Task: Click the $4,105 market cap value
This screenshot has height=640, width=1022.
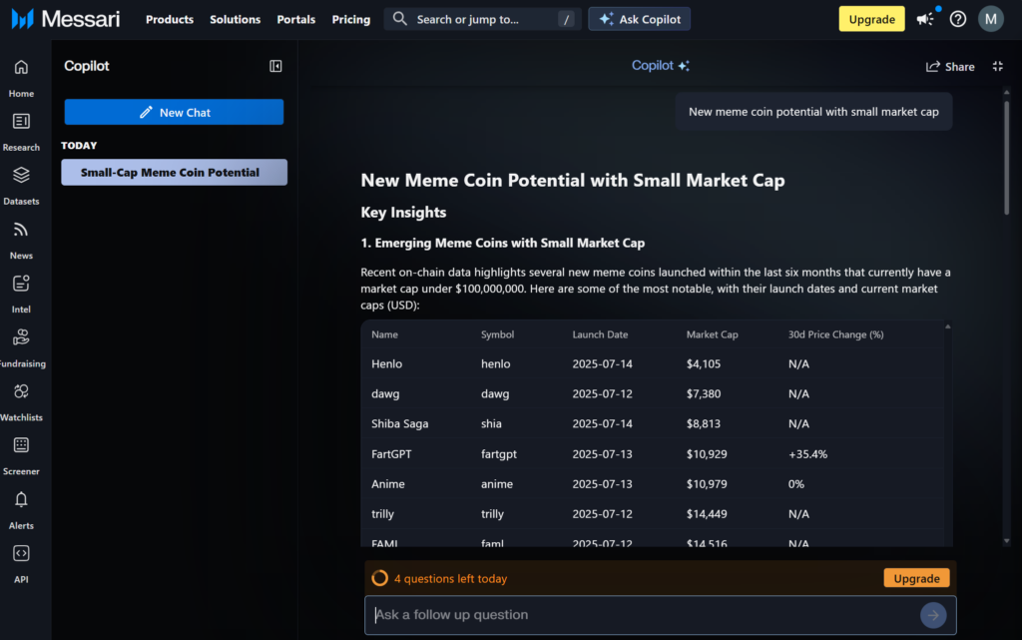Action: [704, 363]
